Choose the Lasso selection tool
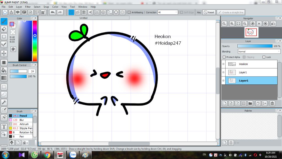Viewport: 282px width, 159px height. (4, 95)
